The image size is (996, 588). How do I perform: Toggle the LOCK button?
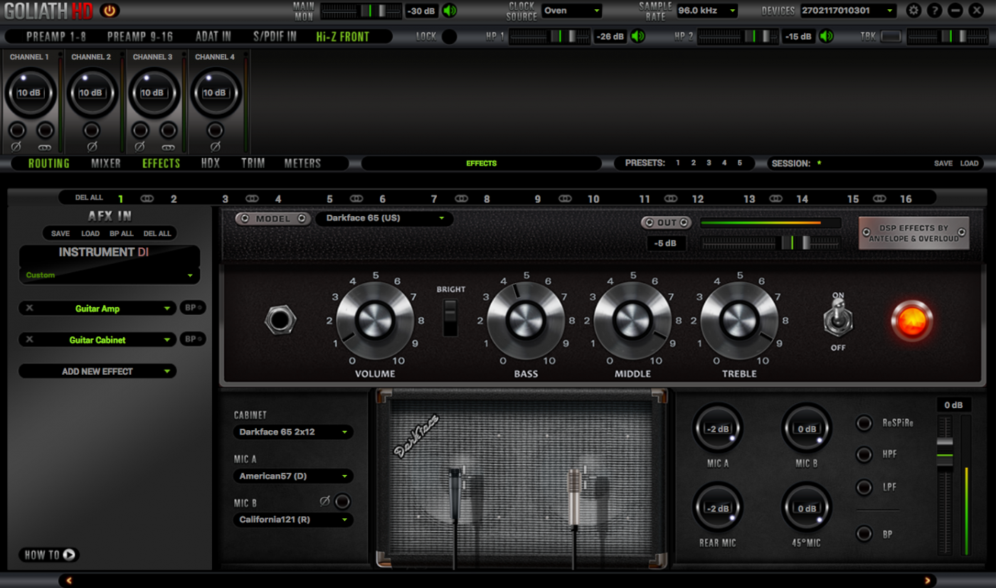pyautogui.click(x=449, y=36)
